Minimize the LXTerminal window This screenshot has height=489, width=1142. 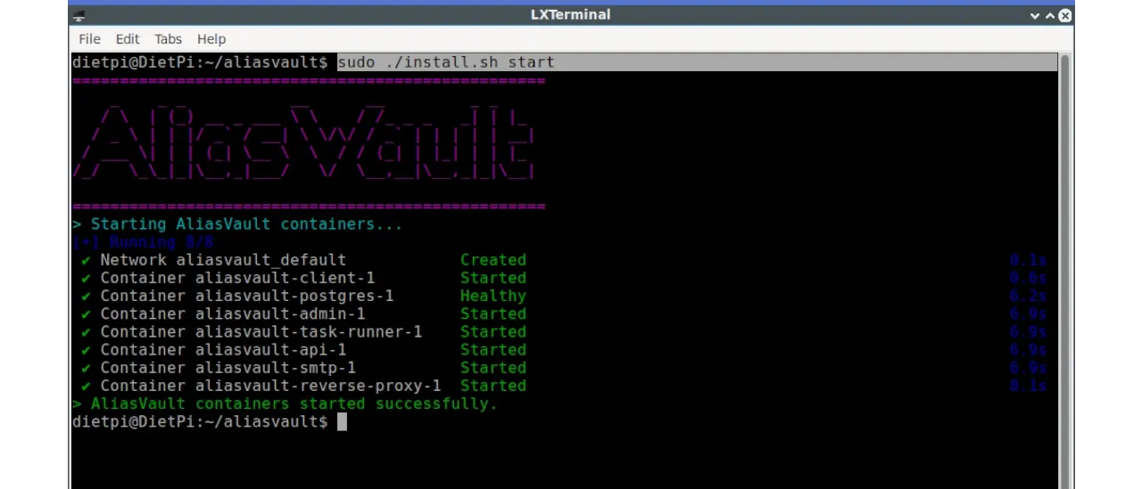coord(1035,15)
